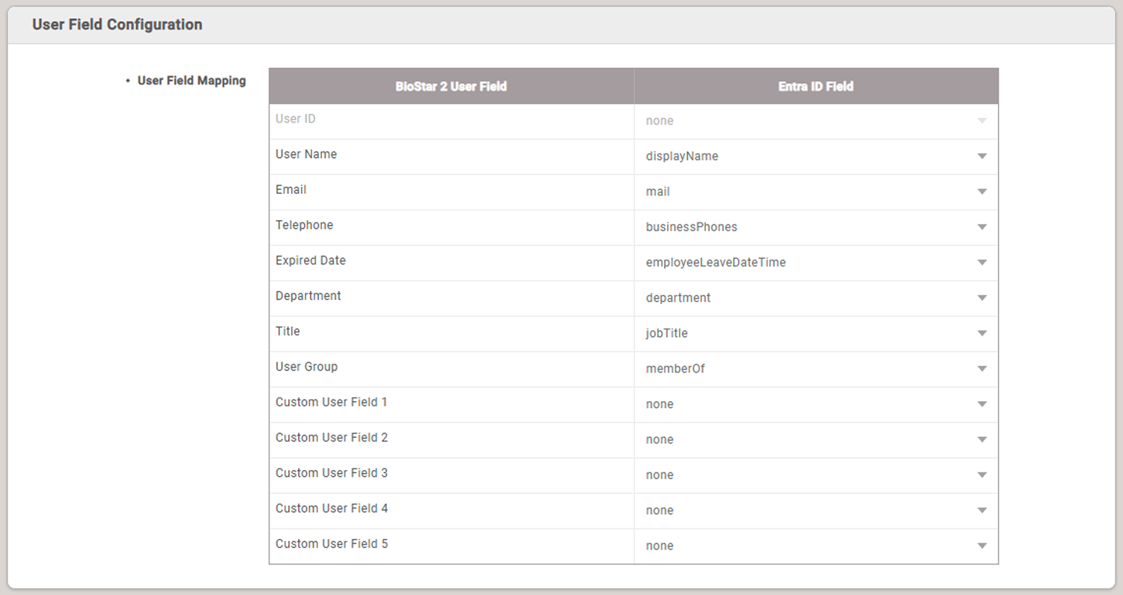Expand the Title jobTitle dropdown arrow
The image size is (1123, 595).
(x=982, y=333)
